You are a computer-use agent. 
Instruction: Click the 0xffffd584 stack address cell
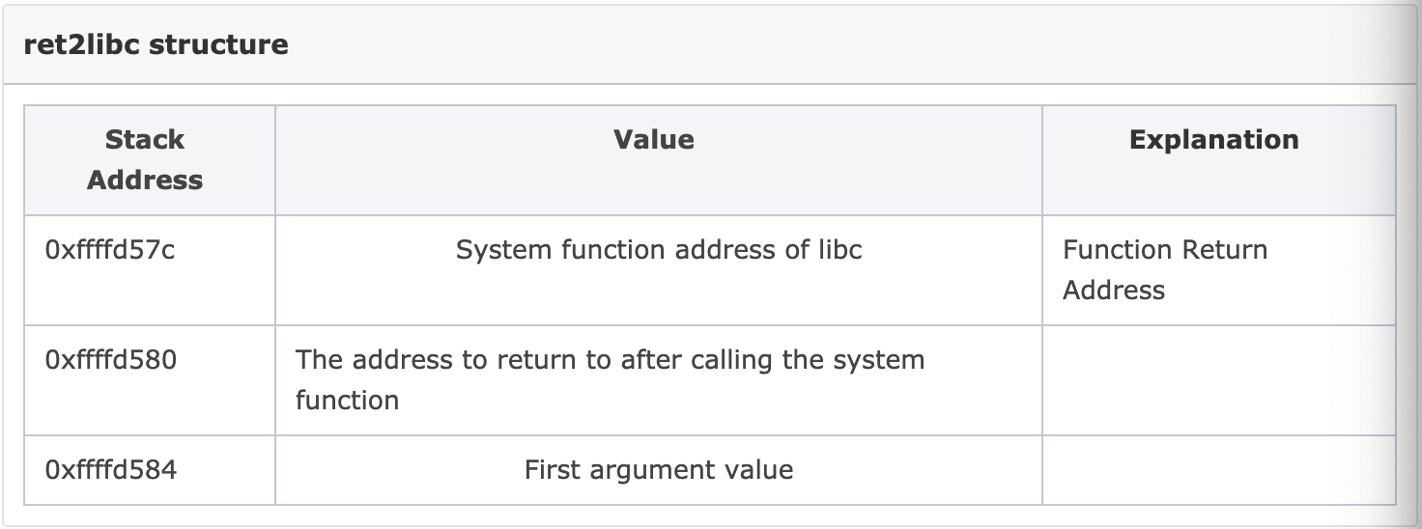pos(150,470)
